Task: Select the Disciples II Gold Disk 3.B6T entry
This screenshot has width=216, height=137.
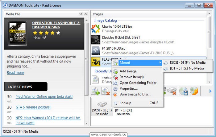Action: [121, 37]
